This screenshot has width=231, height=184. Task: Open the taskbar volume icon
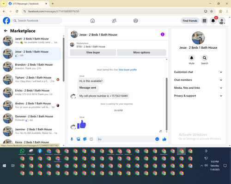point(206,166)
